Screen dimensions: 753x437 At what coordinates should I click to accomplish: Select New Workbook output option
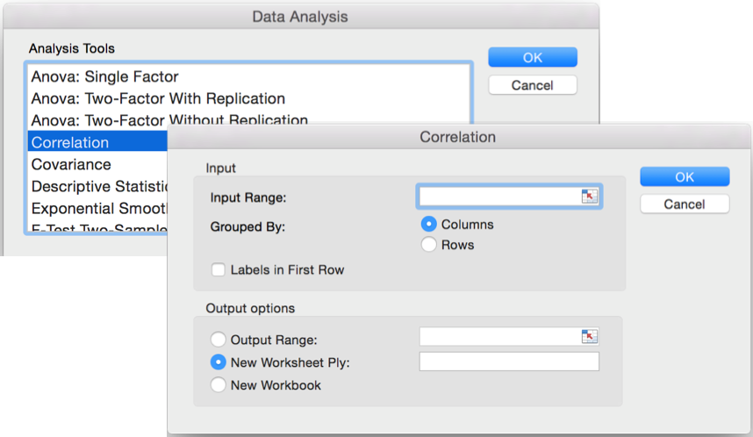(x=218, y=385)
